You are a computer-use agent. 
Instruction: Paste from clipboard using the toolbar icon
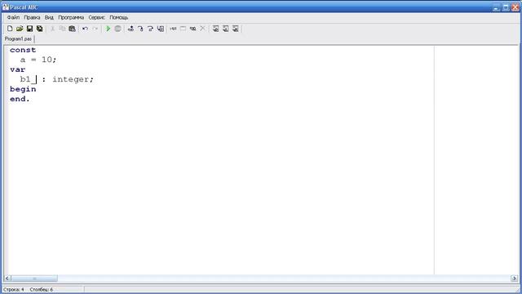72,29
